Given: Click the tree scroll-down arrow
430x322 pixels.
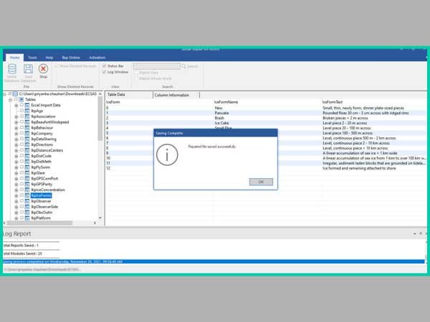Looking at the screenshot, I should click(x=100, y=218).
